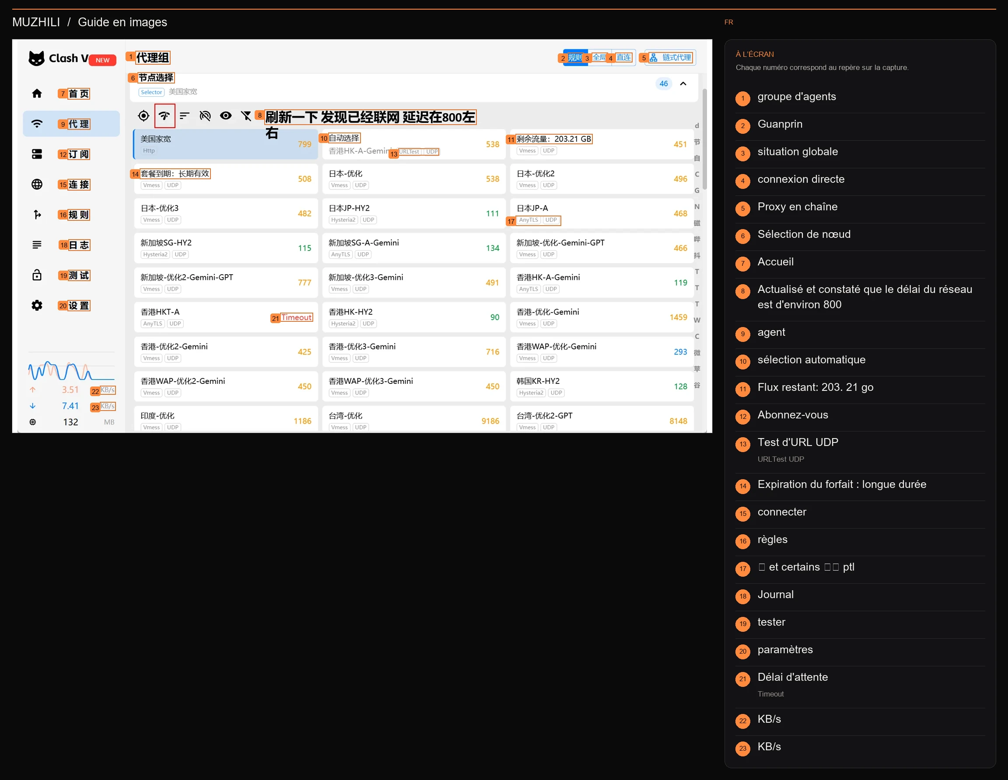Screen dimensions: 1008x780
Task: Open the rules fork-arrow icon in sidebar
Action: [x=37, y=215]
